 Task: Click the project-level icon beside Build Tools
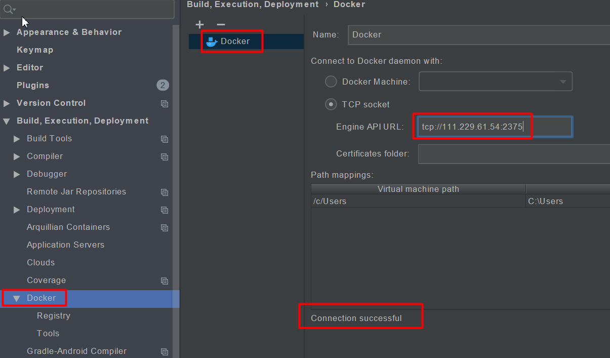point(164,139)
